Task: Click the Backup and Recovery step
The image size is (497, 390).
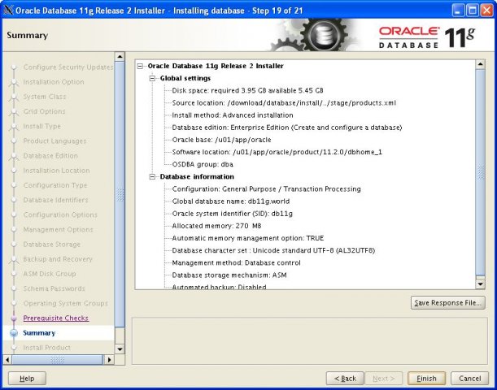Action: [x=58, y=259]
